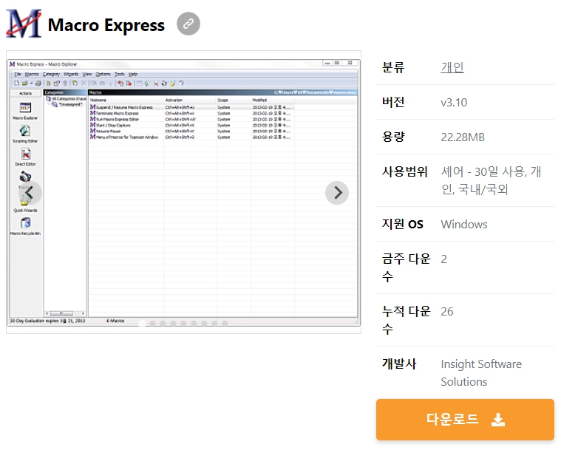This screenshot has width=561, height=450.
Task: Click the 용량 label
Action: click(392, 137)
